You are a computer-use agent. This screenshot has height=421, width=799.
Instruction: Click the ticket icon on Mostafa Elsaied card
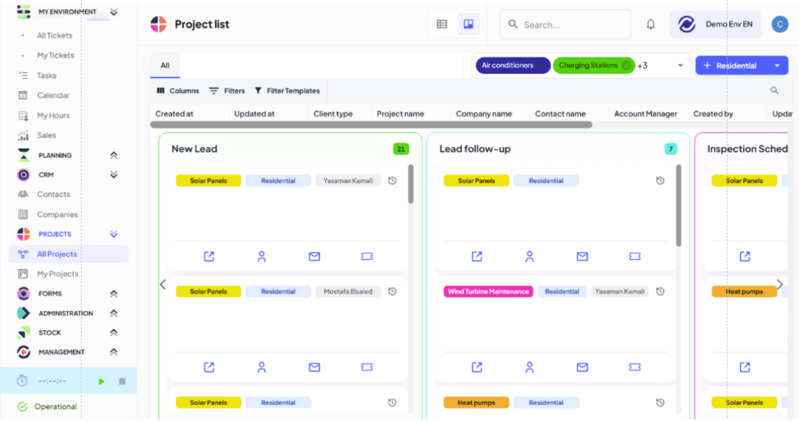click(x=367, y=367)
